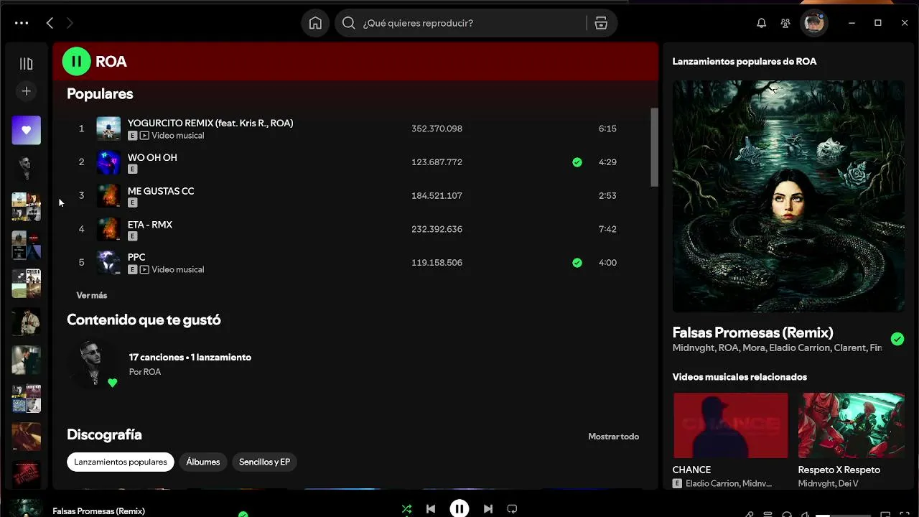The height and width of the screenshot is (517, 919).
Task: Click the CHANCE video title
Action: pyautogui.click(x=691, y=470)
